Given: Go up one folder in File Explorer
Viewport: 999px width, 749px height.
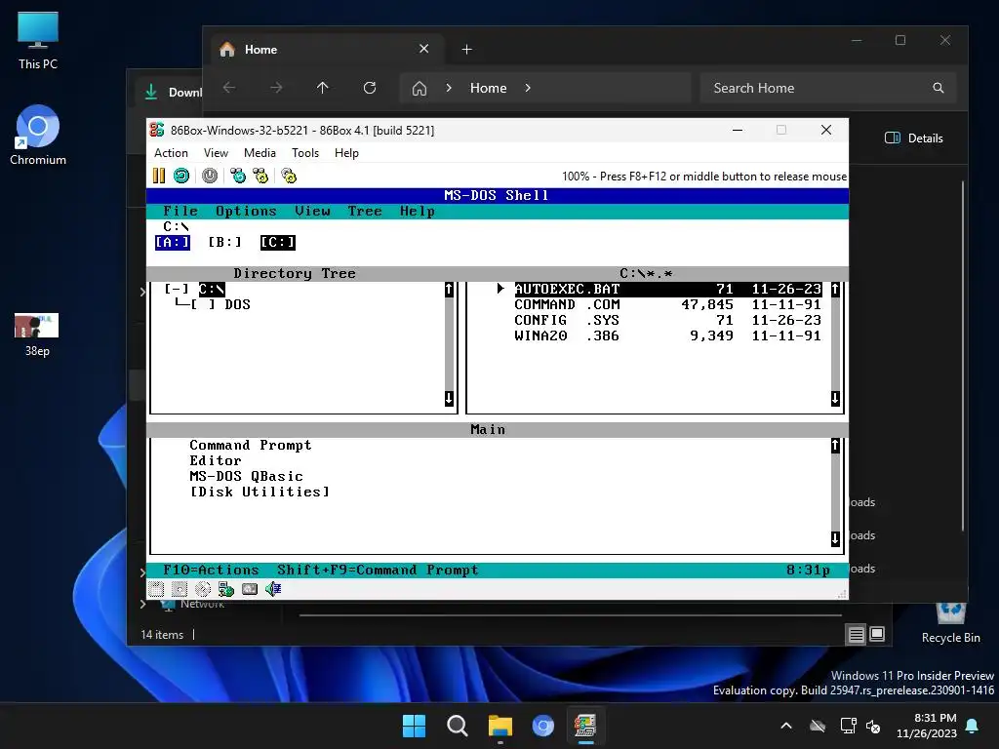Looking at the screenshot, I should (x=322, y=88).
